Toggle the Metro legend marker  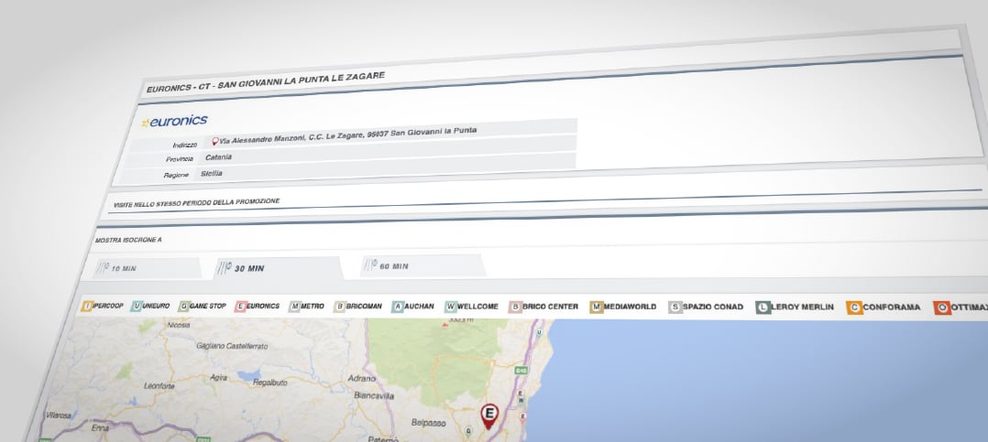point(294,307)
